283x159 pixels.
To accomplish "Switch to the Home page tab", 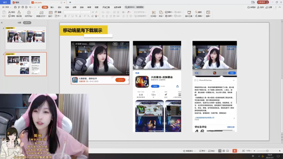I will [5, 2].
